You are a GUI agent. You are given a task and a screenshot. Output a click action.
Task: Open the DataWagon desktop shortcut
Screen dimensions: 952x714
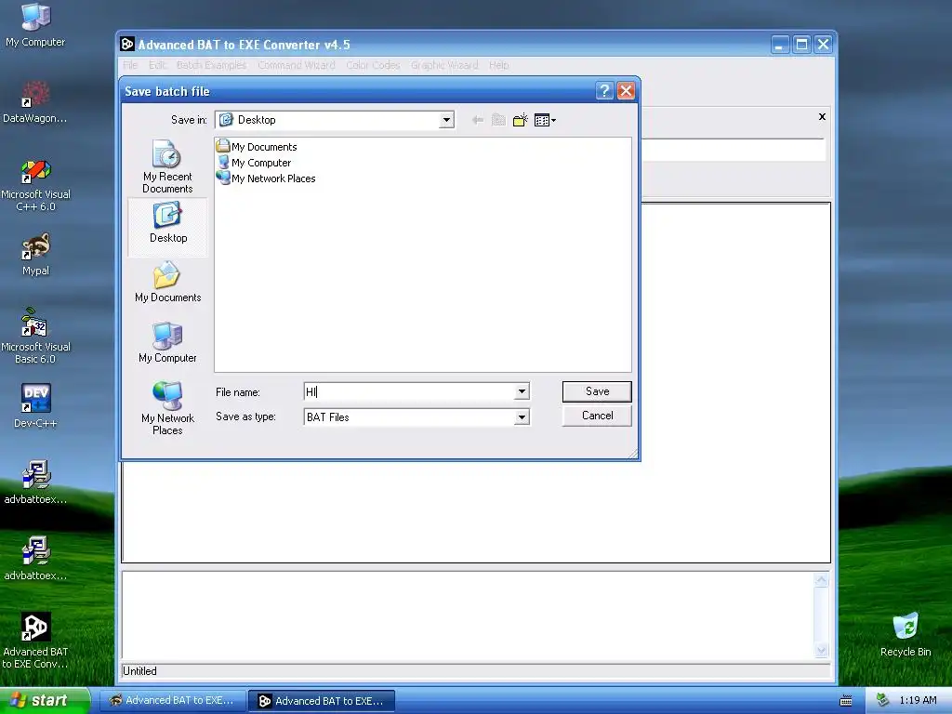[x=35, y=102]
